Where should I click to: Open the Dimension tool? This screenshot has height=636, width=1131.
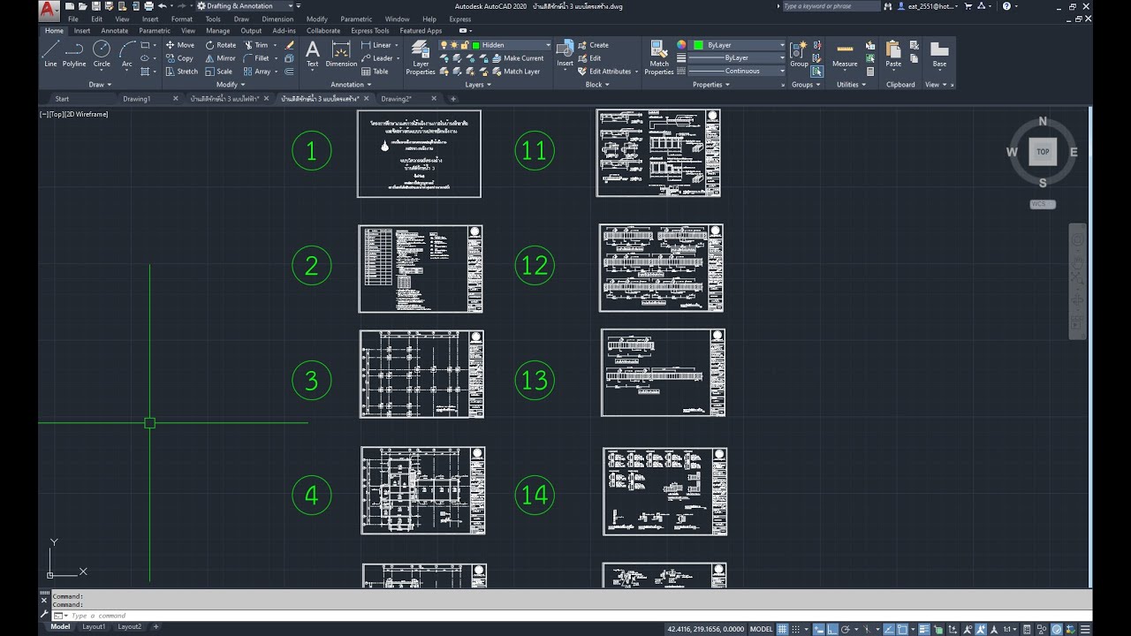tap(341, 53)
